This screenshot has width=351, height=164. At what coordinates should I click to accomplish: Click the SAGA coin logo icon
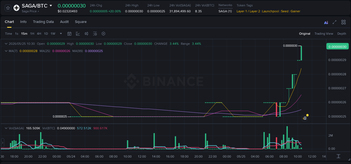(x=17, y=8)
